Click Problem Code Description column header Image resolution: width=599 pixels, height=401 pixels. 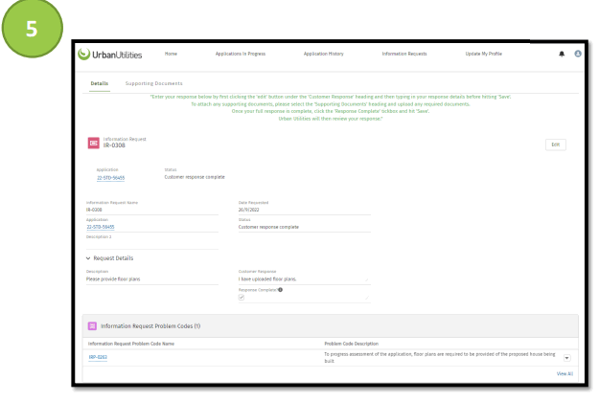(352, 344)
